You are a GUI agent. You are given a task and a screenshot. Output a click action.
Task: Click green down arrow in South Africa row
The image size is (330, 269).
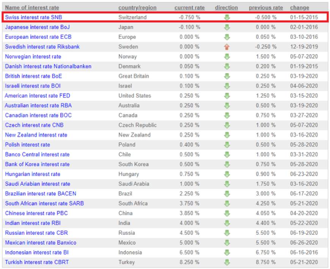click(227, 203)
